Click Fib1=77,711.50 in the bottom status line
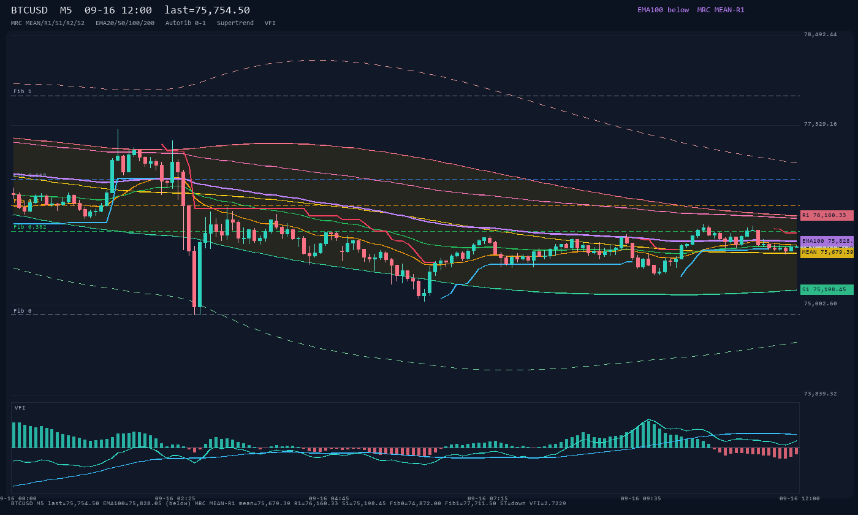858x515 pixels. [x=471, y=503]
